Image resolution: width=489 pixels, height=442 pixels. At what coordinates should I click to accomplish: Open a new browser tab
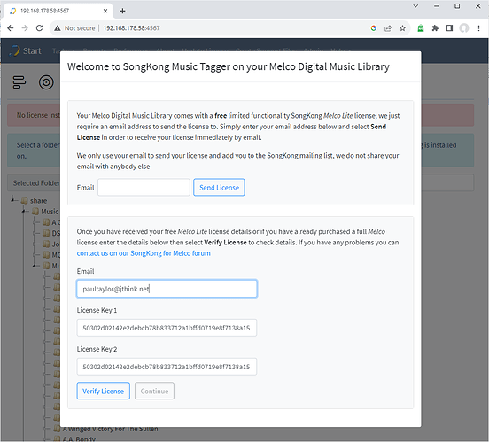pyautogui.click(x=122, y=11)
